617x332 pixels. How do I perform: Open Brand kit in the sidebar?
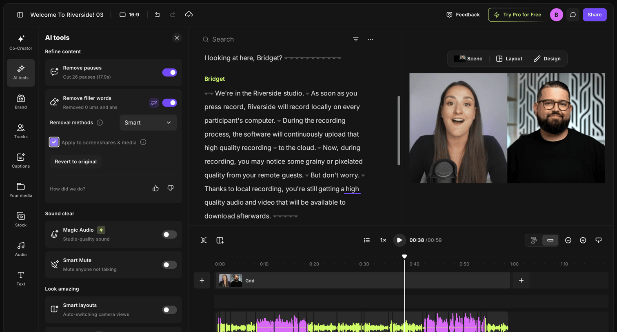[21, 102]
